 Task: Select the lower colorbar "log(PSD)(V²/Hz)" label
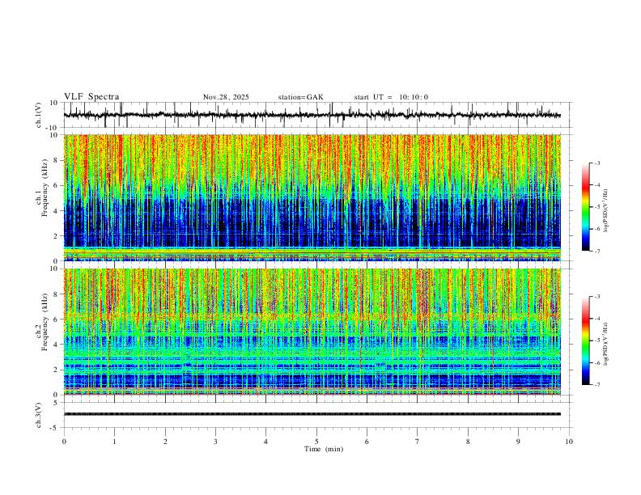[x=606, y=345]
